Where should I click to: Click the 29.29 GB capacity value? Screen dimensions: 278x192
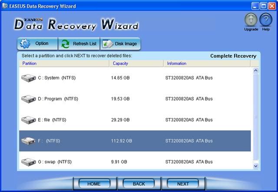[120, 120]
